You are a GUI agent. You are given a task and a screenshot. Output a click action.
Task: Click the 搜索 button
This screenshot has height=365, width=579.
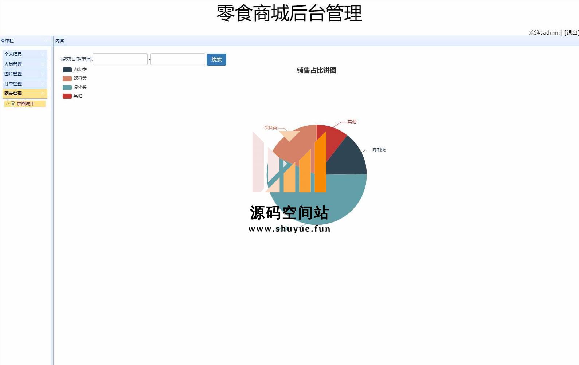[216, 59]
